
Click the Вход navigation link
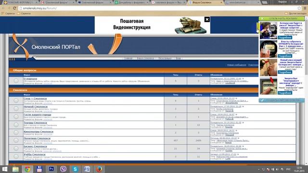[178, 58]
